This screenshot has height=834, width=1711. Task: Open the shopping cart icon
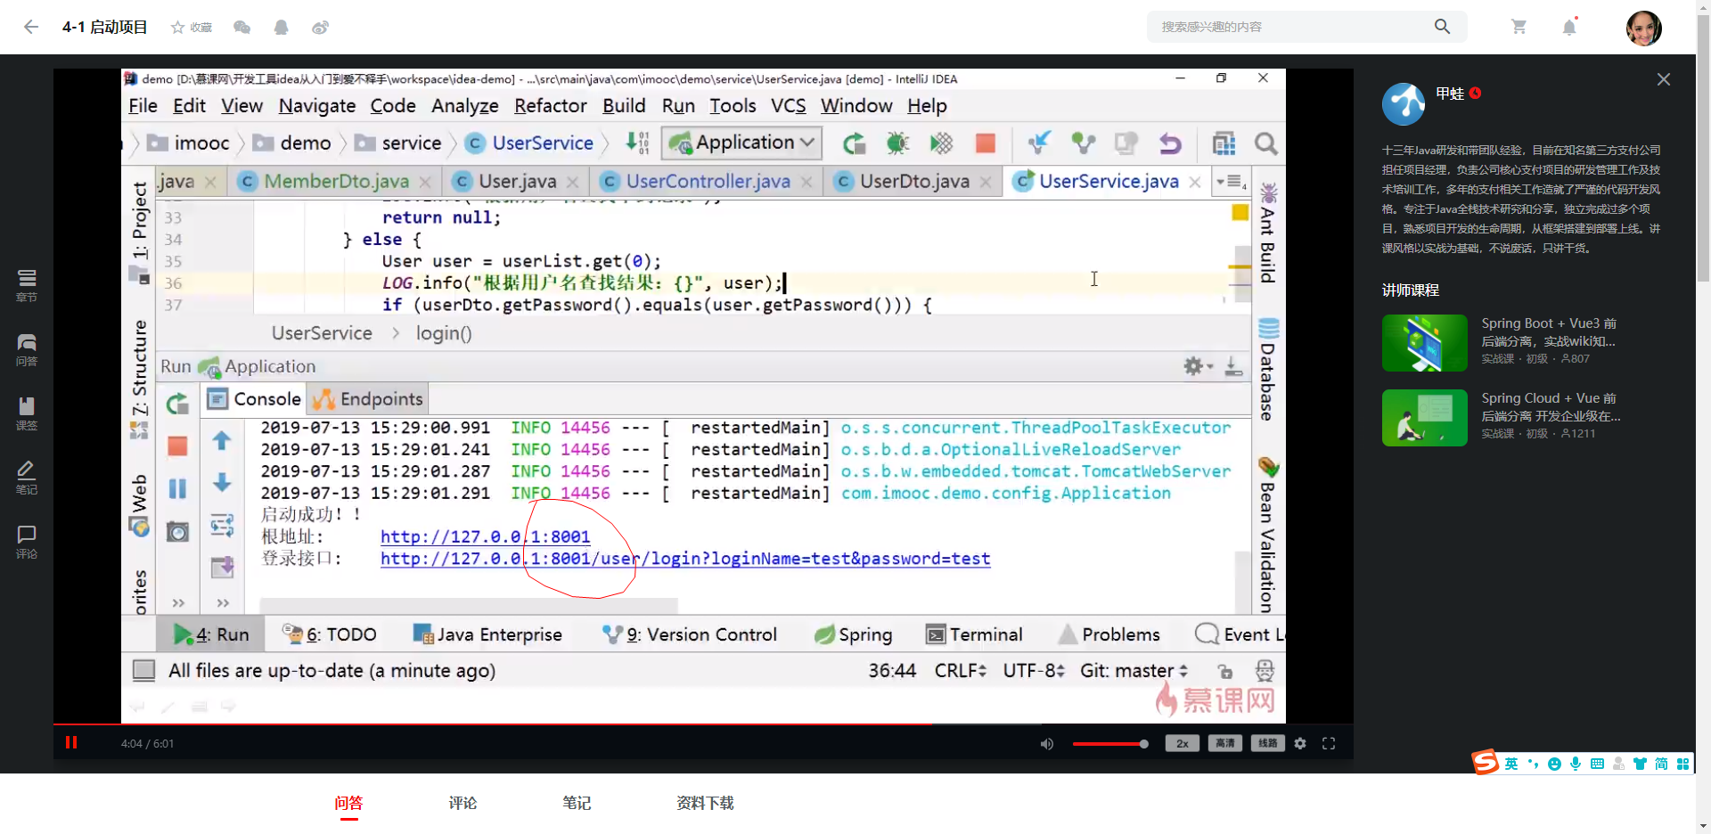pyautogui.click(x=1519, y=27)
